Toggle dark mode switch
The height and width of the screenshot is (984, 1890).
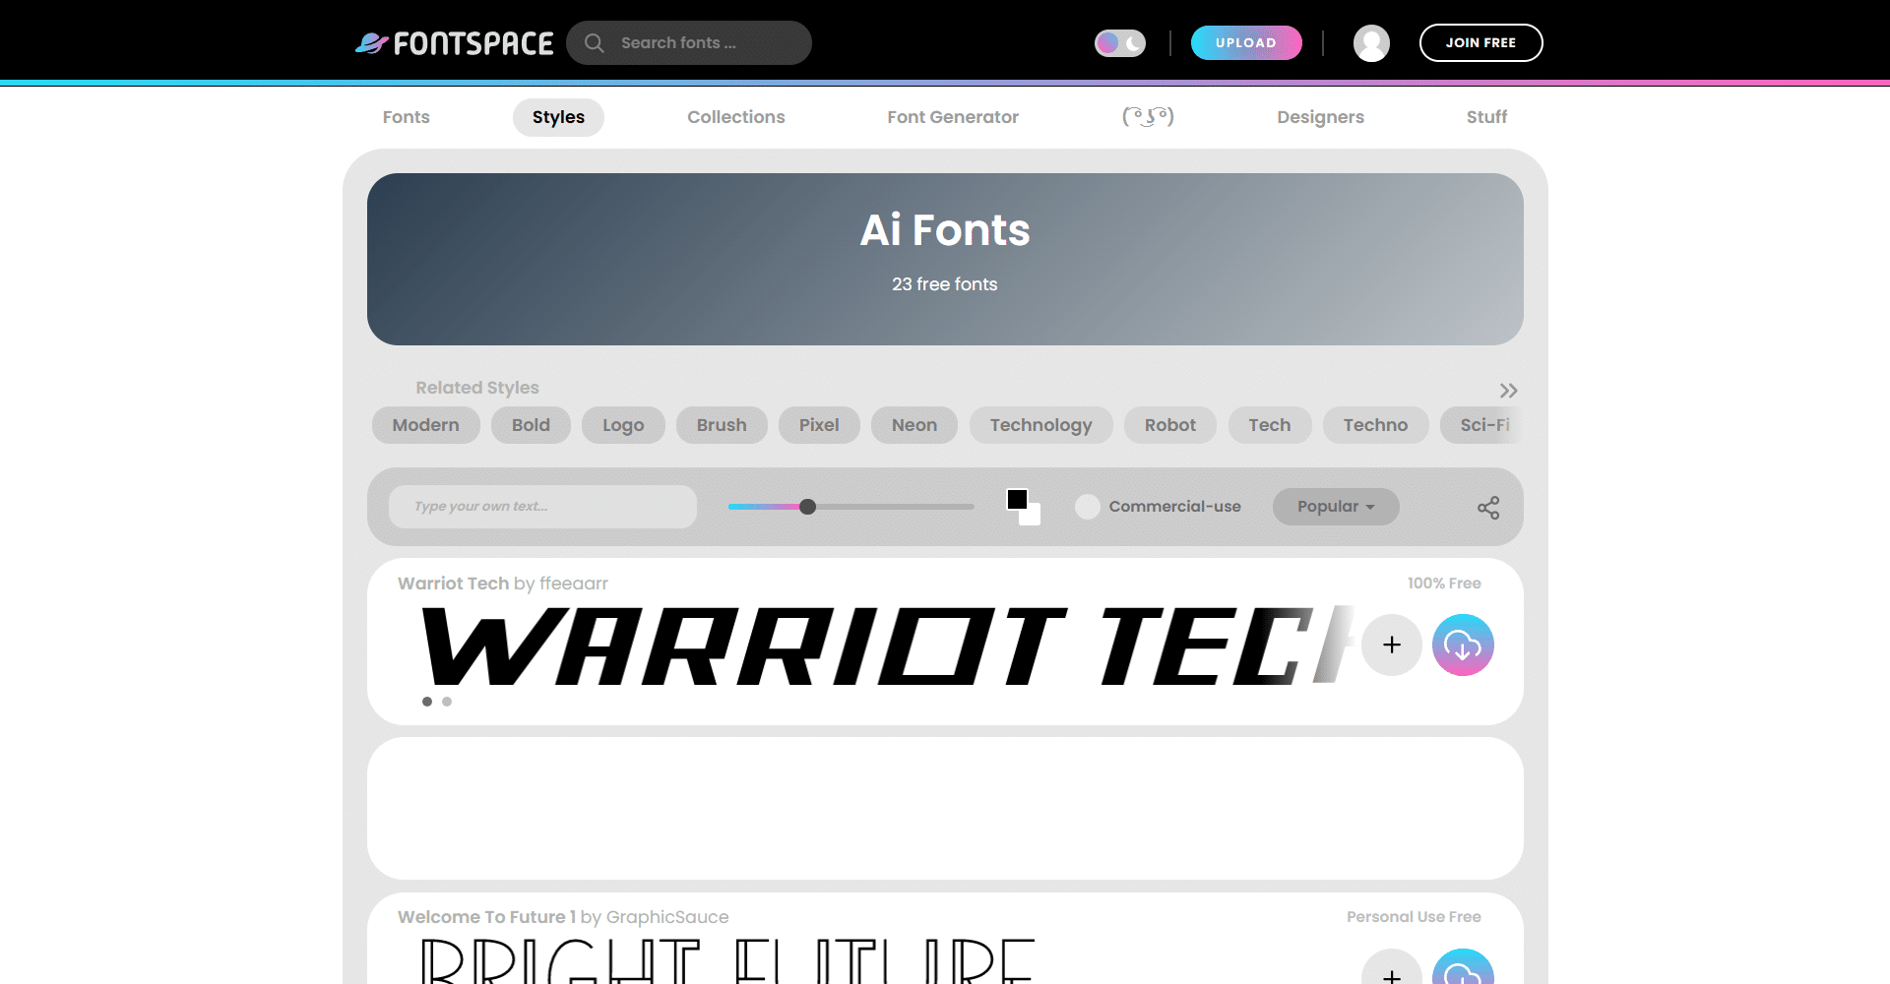[1120, 43]
